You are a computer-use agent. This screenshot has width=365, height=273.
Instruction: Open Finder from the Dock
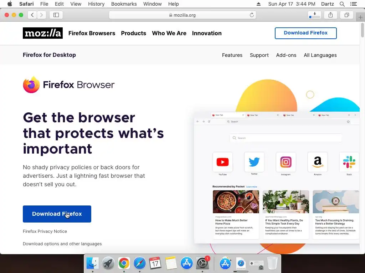[x=92, y=263]
